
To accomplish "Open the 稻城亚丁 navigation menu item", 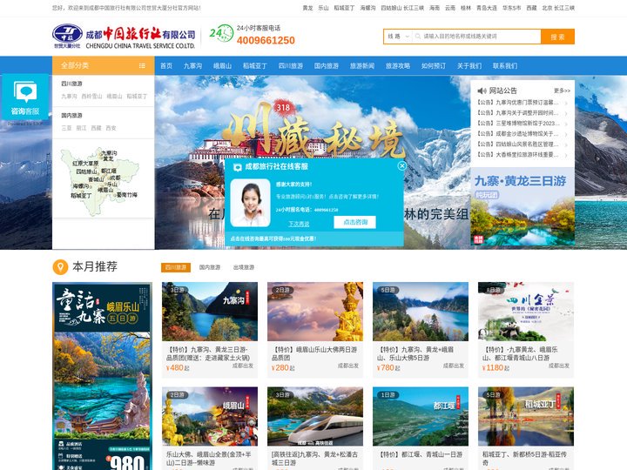I will [x=254, y=66].
